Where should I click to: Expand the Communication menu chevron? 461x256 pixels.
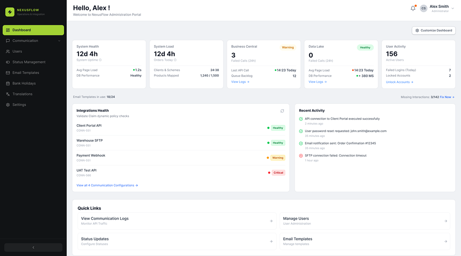pos(59,41)
